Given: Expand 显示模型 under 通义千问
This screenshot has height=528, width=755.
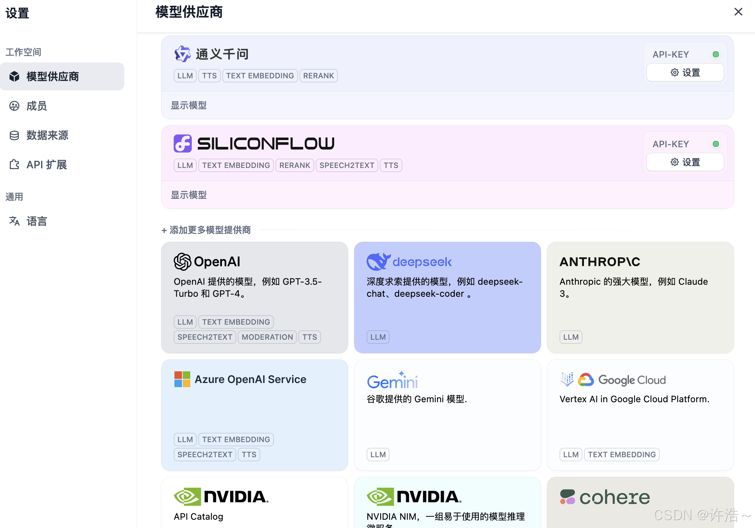Looking at the screenshot, I should tap(189, 105).
